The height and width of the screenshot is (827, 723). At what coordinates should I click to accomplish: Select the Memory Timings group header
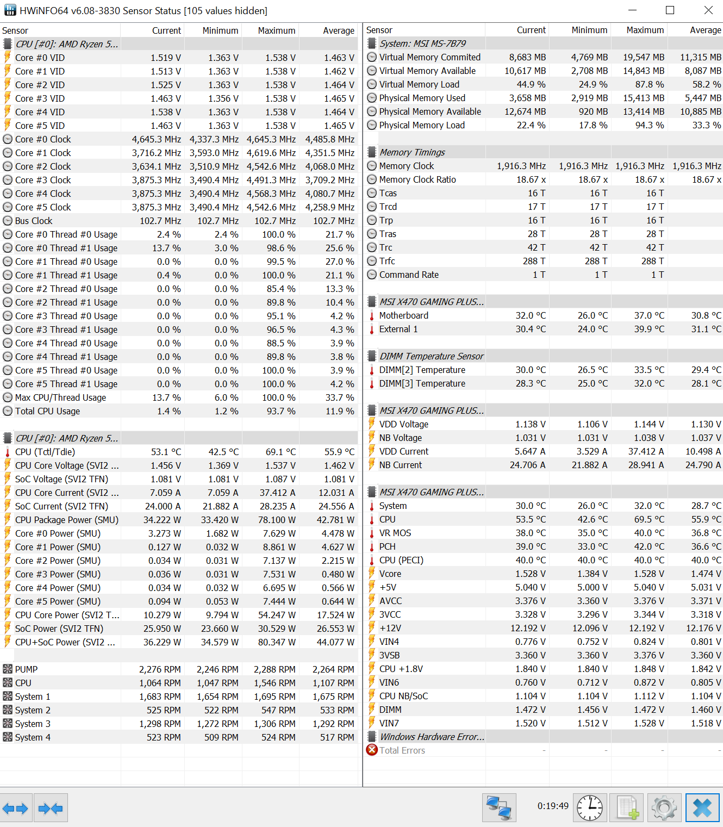click(543, 152)
